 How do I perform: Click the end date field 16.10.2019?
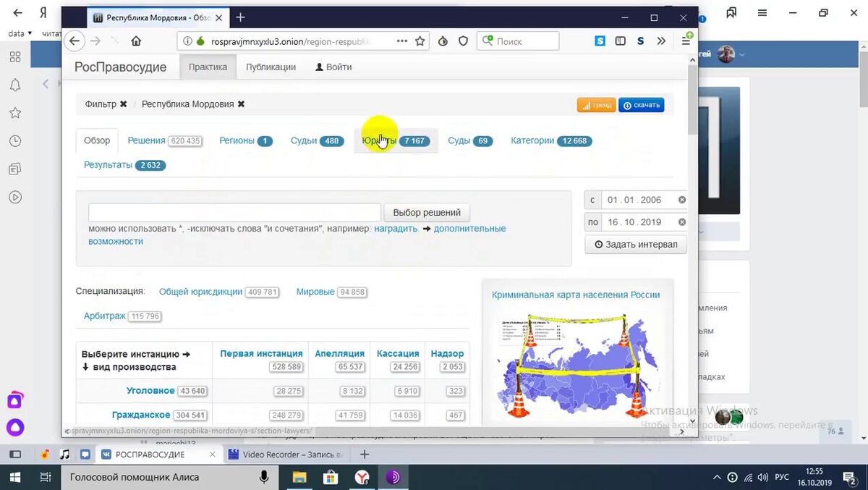pos(639,222)
